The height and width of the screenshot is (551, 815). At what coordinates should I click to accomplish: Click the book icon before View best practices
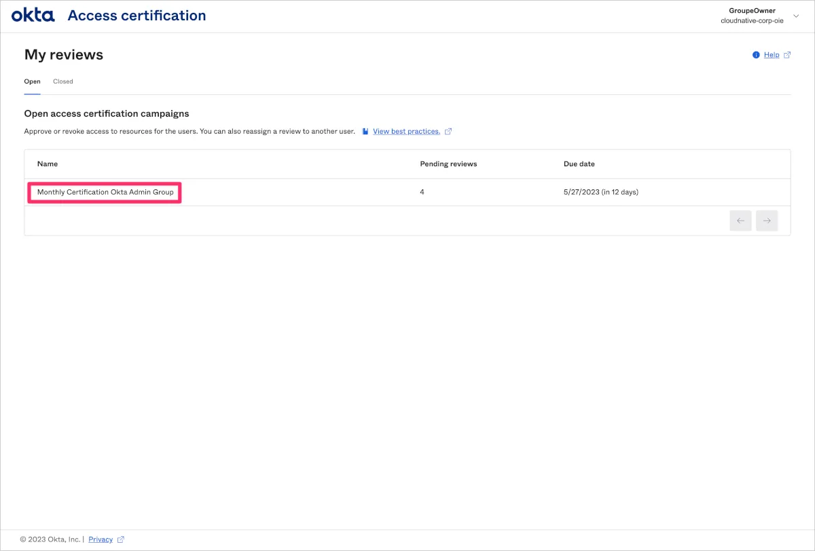[x=365, y=132]
